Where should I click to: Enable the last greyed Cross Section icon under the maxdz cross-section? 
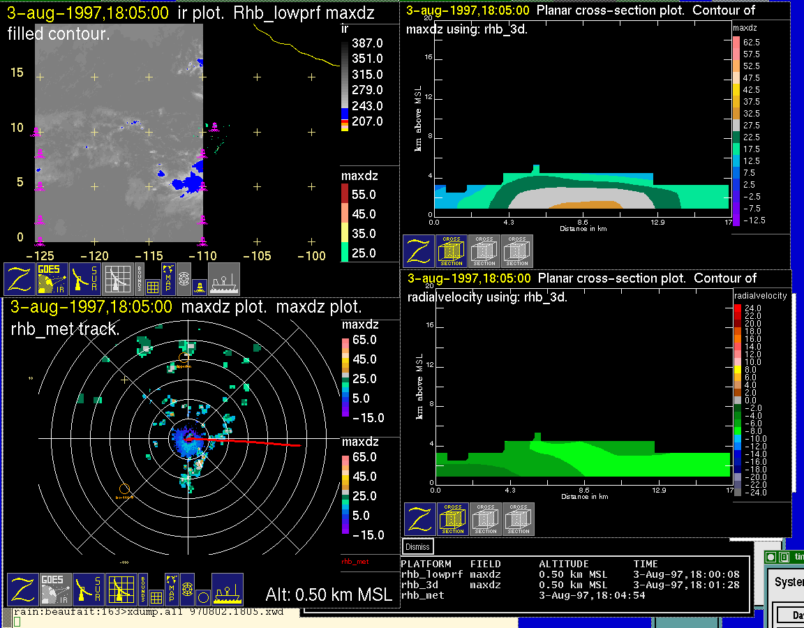coord(517,251)
